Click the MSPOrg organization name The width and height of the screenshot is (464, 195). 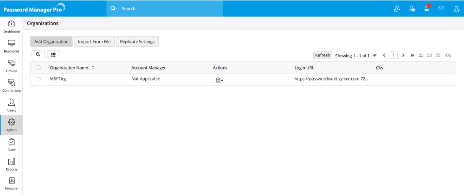click(58, 79)
